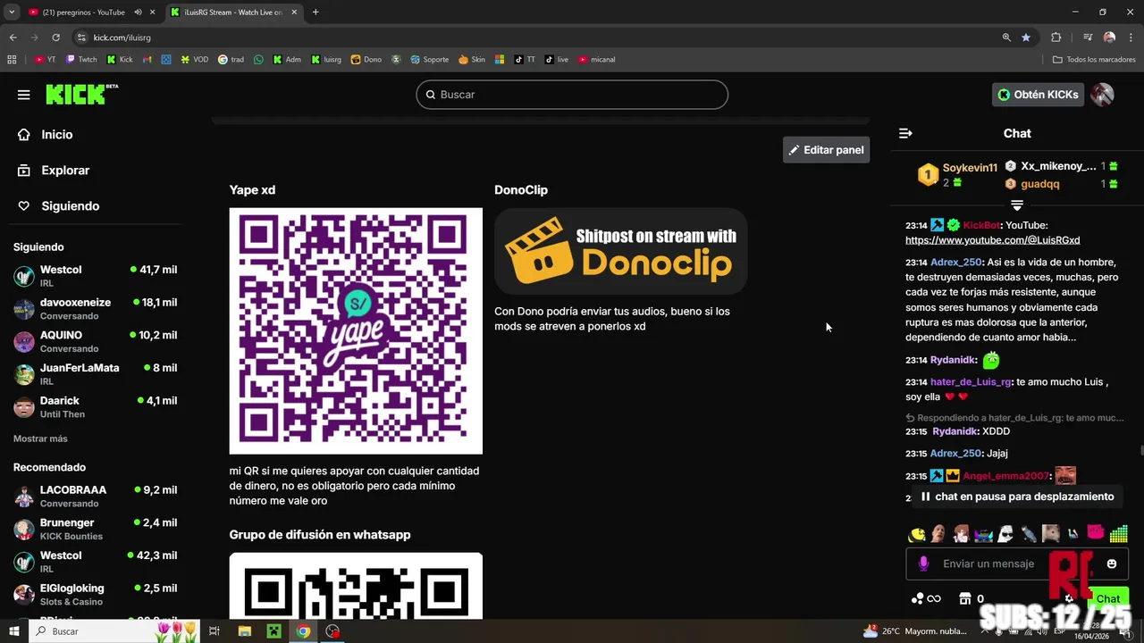Open the Dono bookmark
1144x643 pixels.
pos(366,60)
